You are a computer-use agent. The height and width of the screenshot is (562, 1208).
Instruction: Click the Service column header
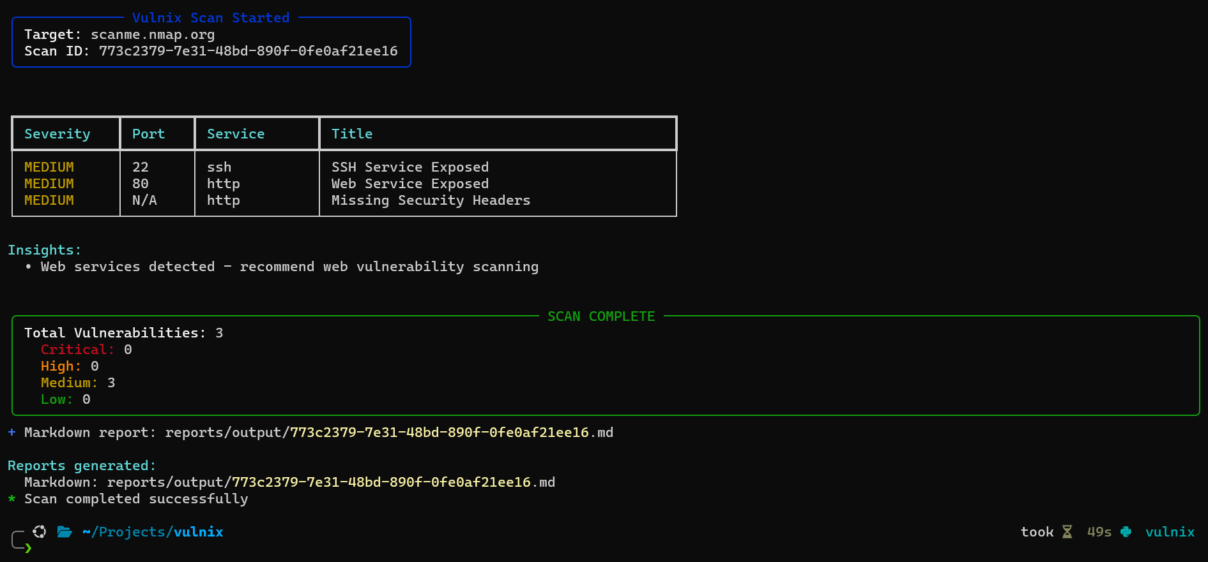click(x=236, y=134)
